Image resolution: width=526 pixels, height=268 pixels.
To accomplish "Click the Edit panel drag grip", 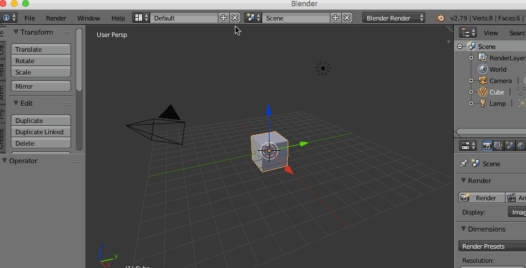I will click(x=67, y=104).
